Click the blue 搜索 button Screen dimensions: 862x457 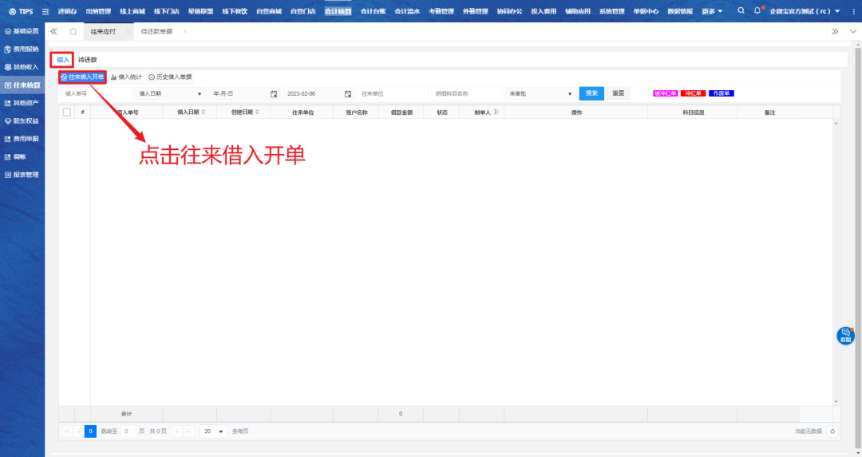pyautogui.click(x=591, y=93)
